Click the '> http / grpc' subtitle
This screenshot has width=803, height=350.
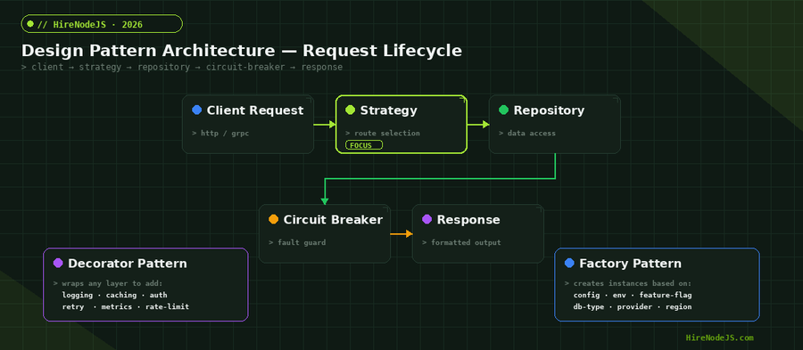tap(220, 134)
